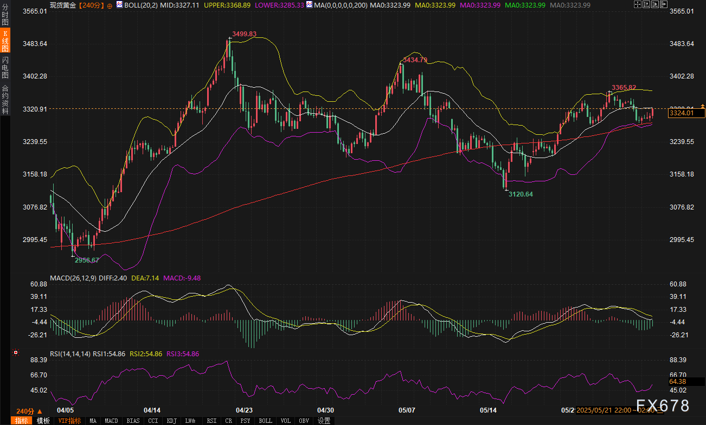Click the 3324.01 current price label
The width and height of the screenshot is (706, 425).
pyautogui.click(x=685, y=113)
